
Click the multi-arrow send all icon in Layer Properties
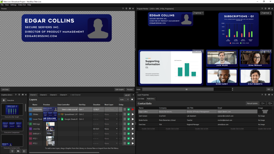click(270, 103)
